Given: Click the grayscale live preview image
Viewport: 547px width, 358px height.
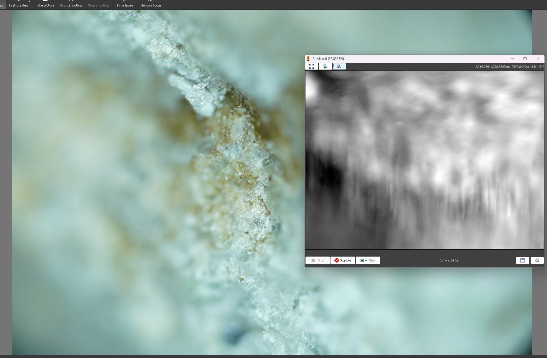Looking at the screenshot, I should (x=424, y=160).
